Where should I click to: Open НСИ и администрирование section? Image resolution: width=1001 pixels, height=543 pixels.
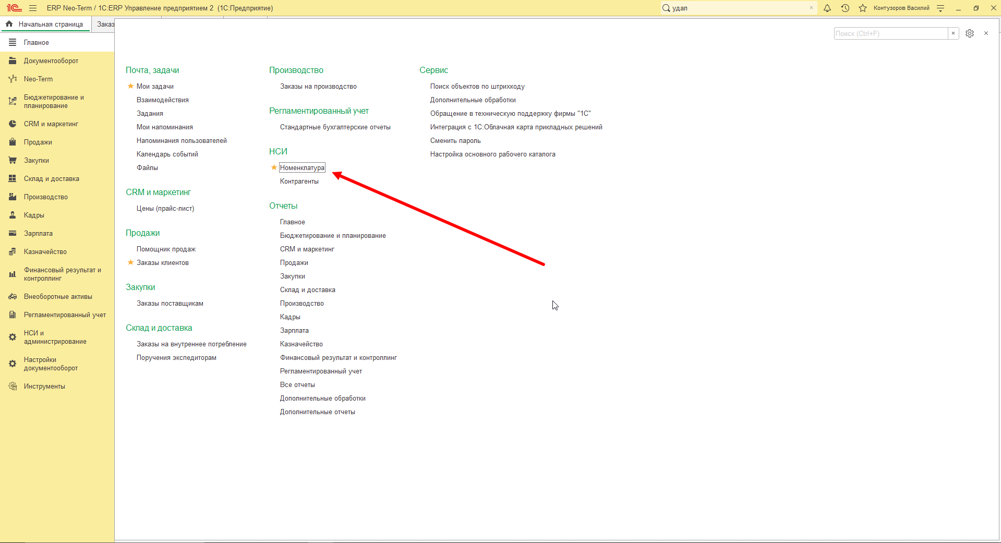[57, 337]
